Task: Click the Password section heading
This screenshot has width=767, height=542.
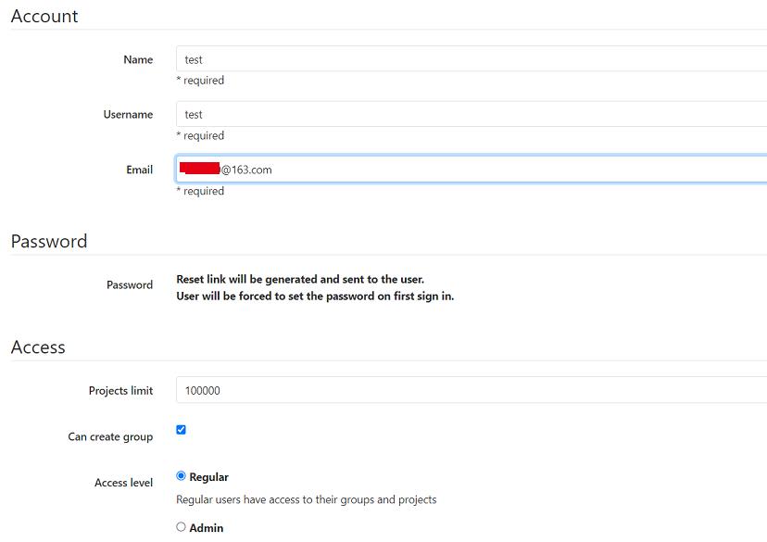Action: pyautogui.click(x=49, y=241)
